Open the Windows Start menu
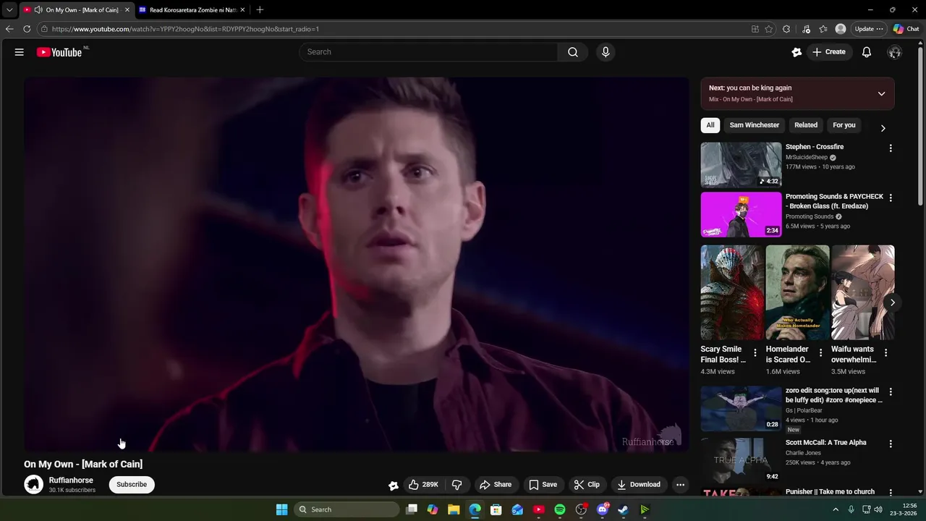This screenshot has height=521, width=926. pos(281,509)
